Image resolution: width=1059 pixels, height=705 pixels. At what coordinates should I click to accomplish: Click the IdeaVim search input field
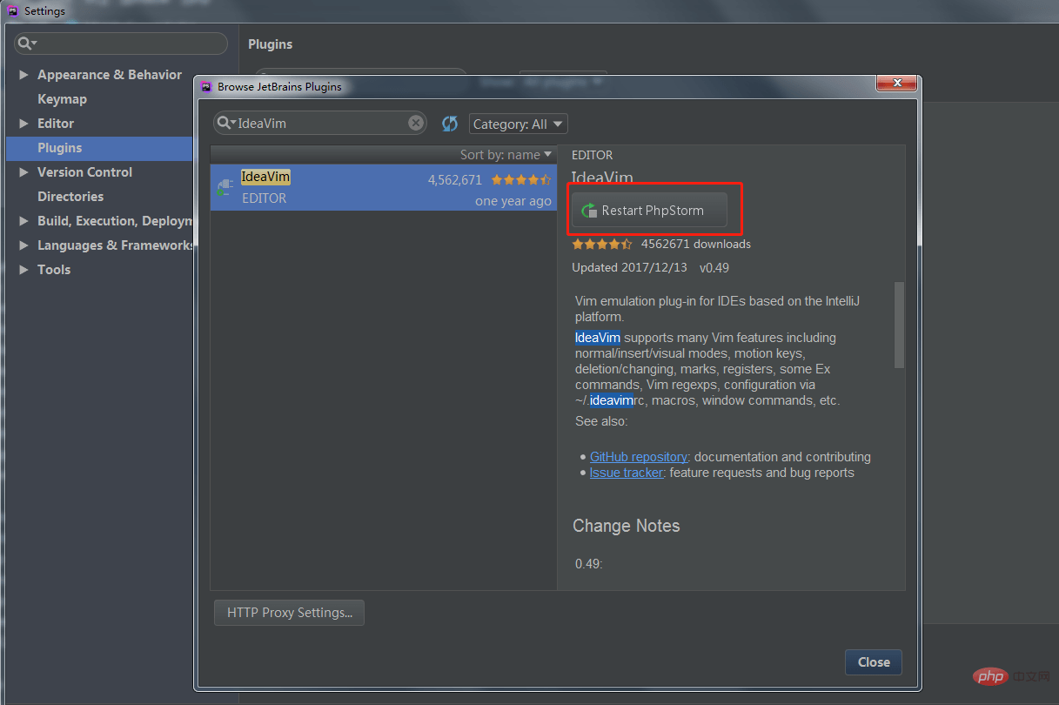pyautogui.click(x=321, y=124)
